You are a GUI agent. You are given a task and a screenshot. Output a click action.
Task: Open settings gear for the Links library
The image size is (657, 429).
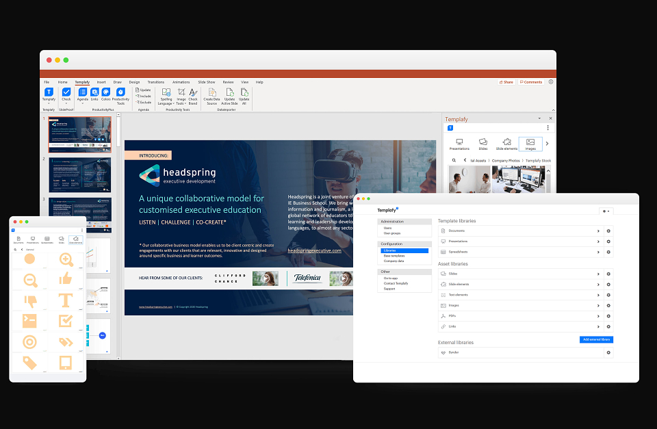[608, 326]
